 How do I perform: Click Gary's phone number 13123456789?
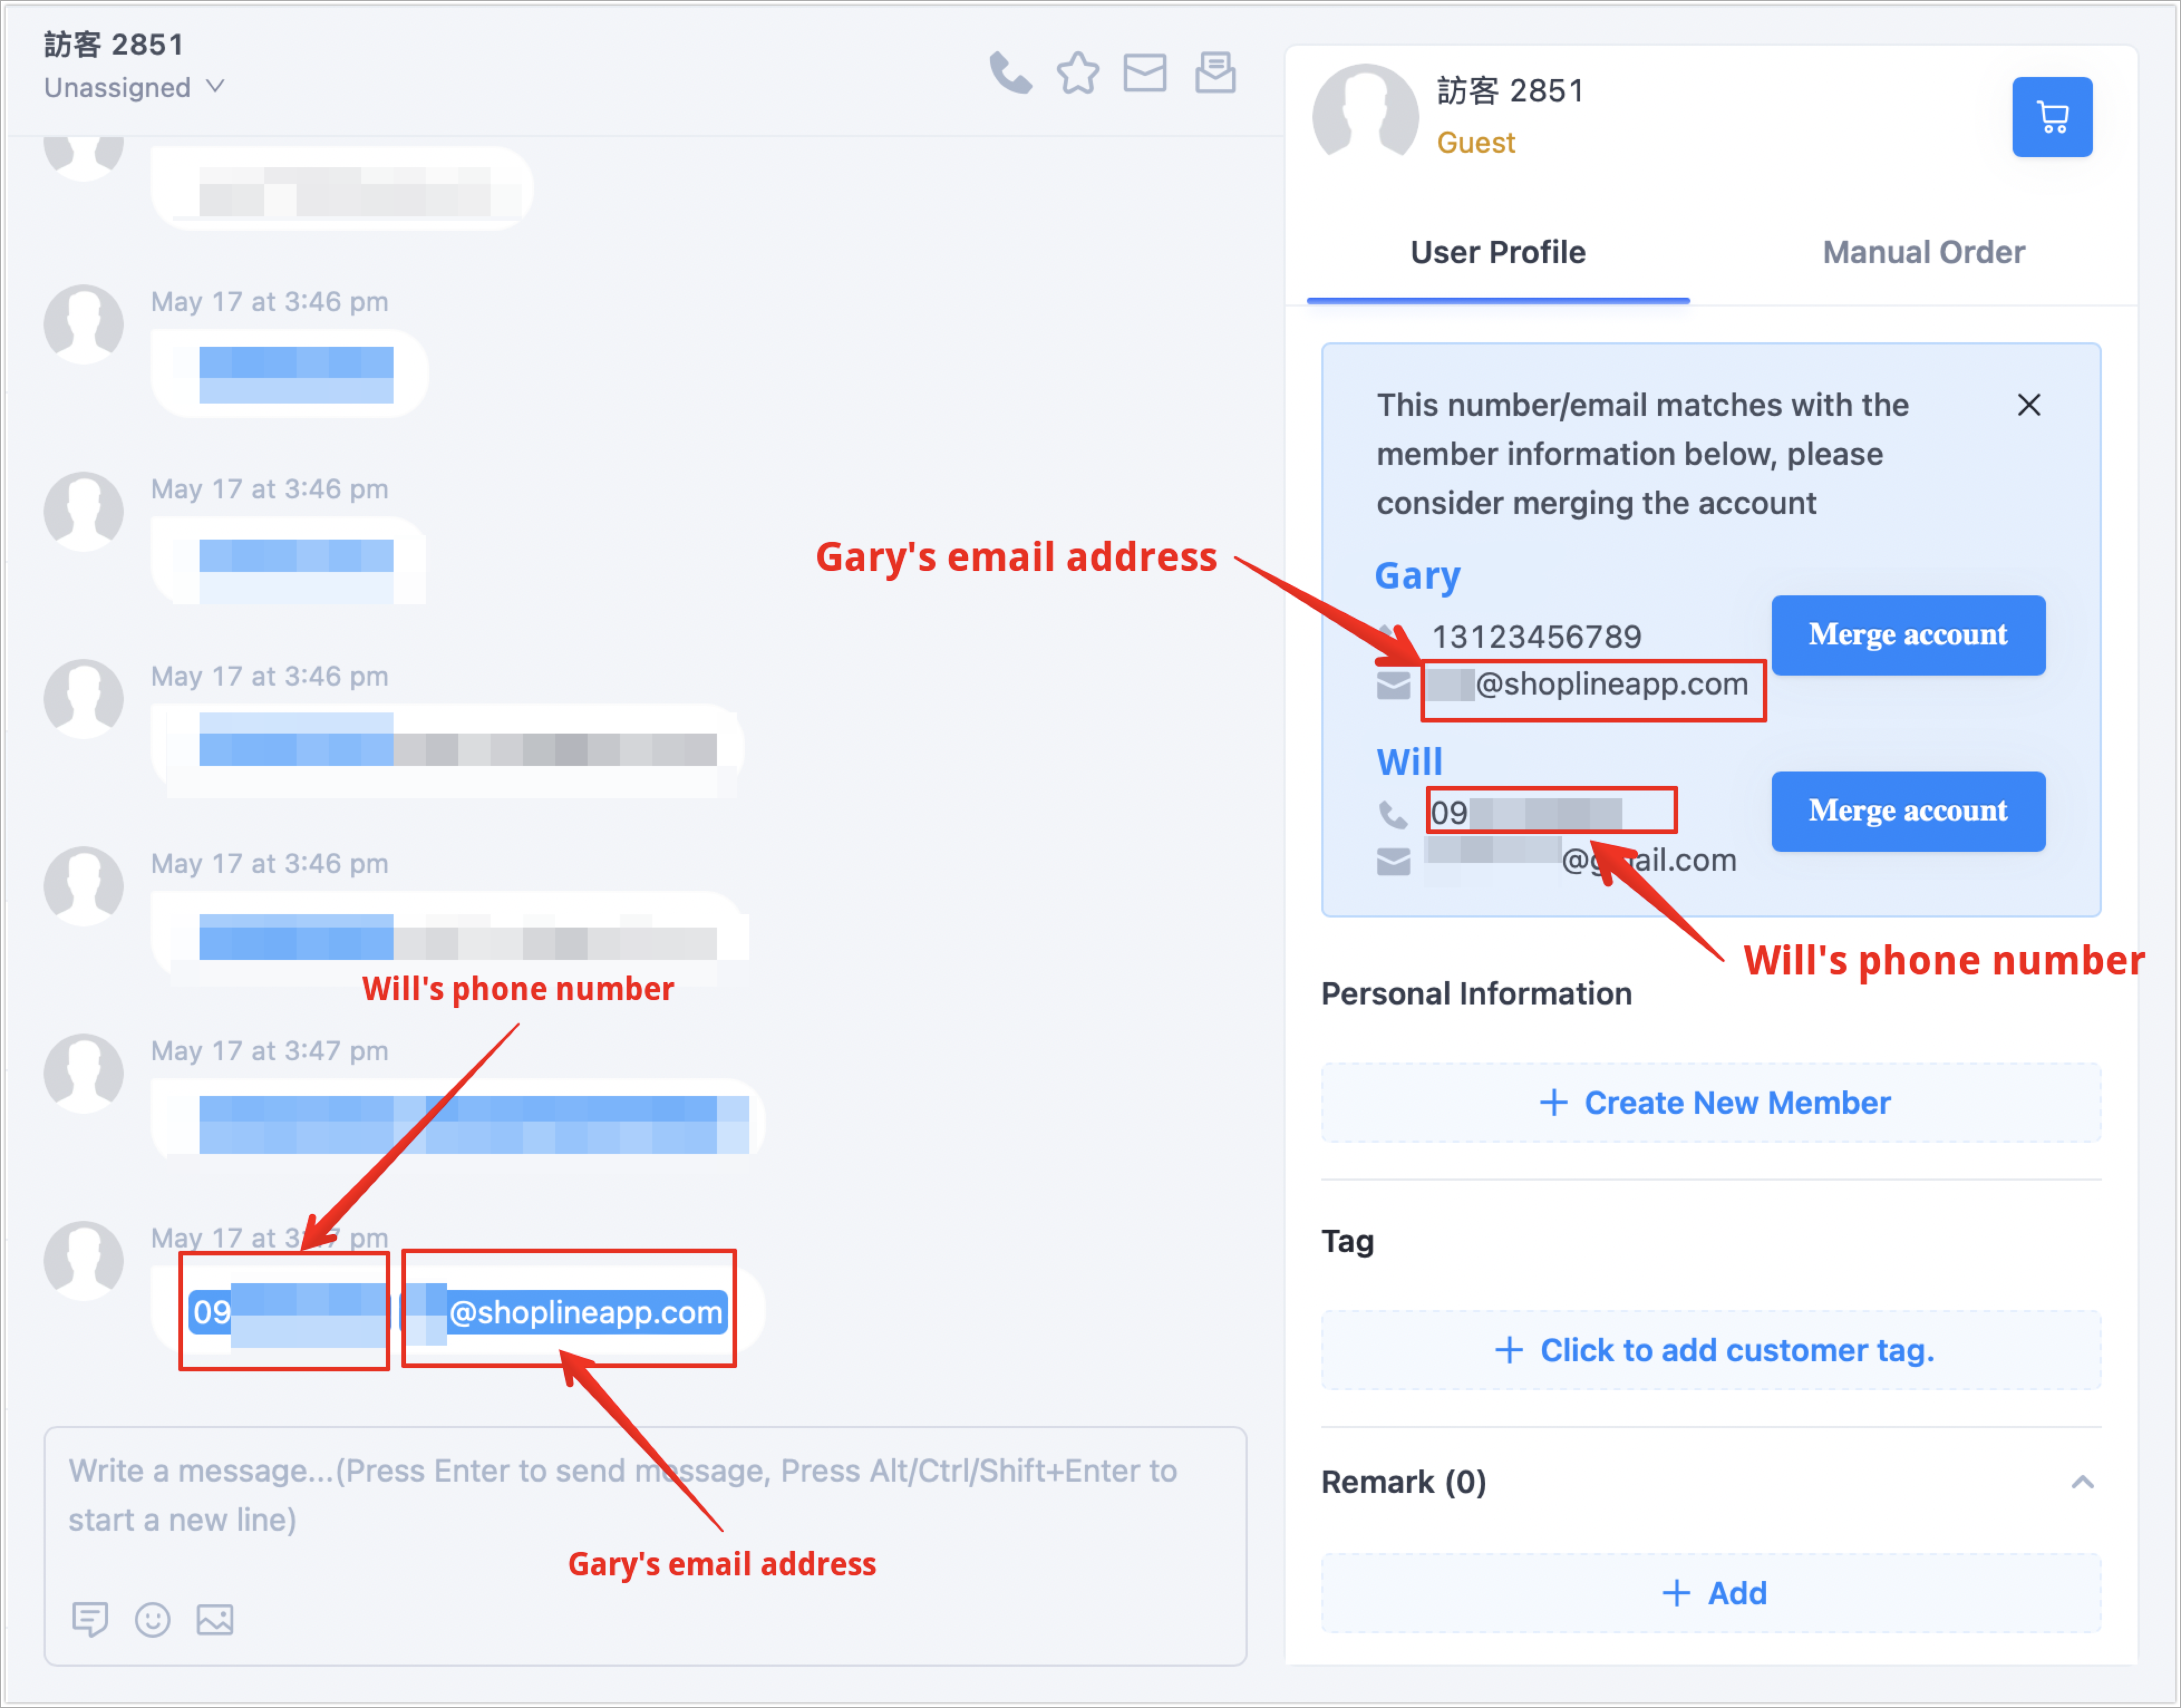pyautogui.click(x=1537, y=636)
